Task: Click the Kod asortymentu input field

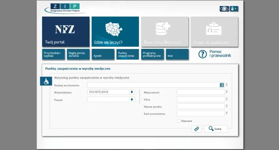Action: point(201,113)
